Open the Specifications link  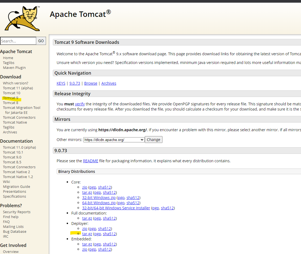(14, 196)
